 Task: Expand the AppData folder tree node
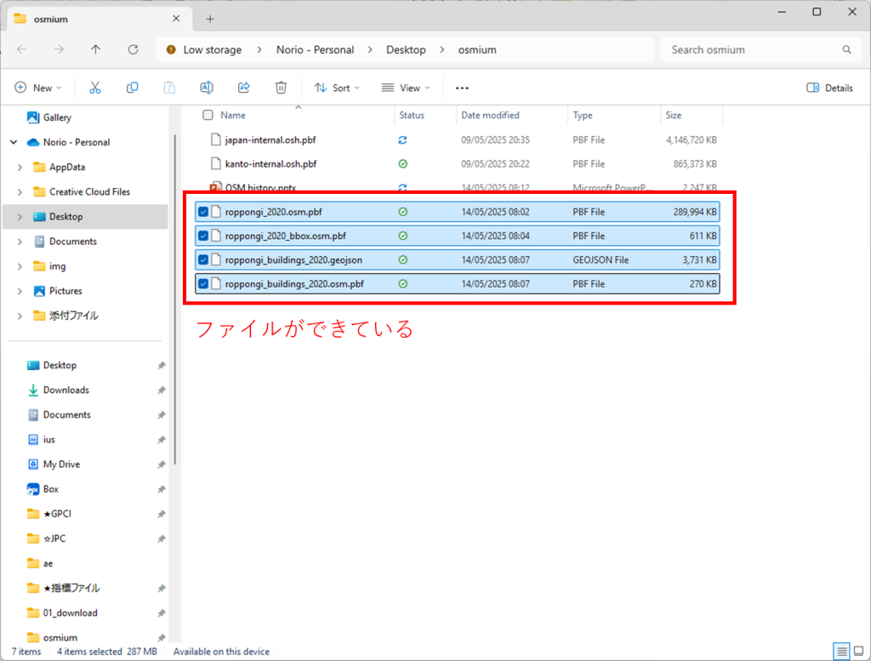20,168
